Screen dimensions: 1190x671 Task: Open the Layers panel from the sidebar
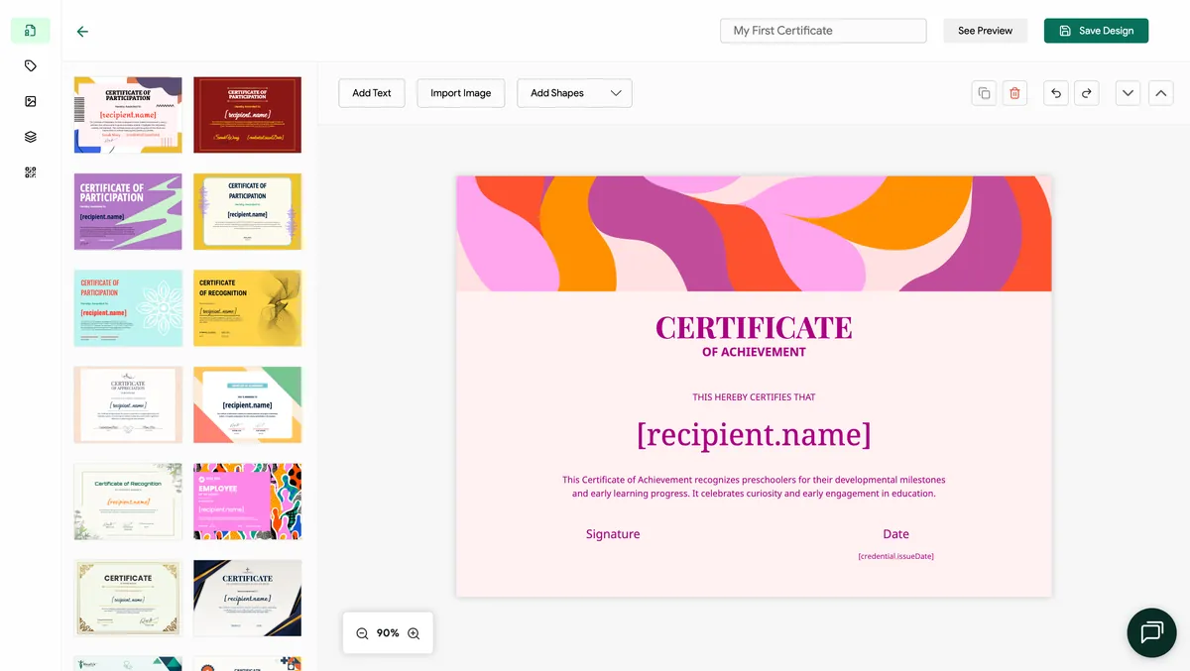tap(30, 136)
